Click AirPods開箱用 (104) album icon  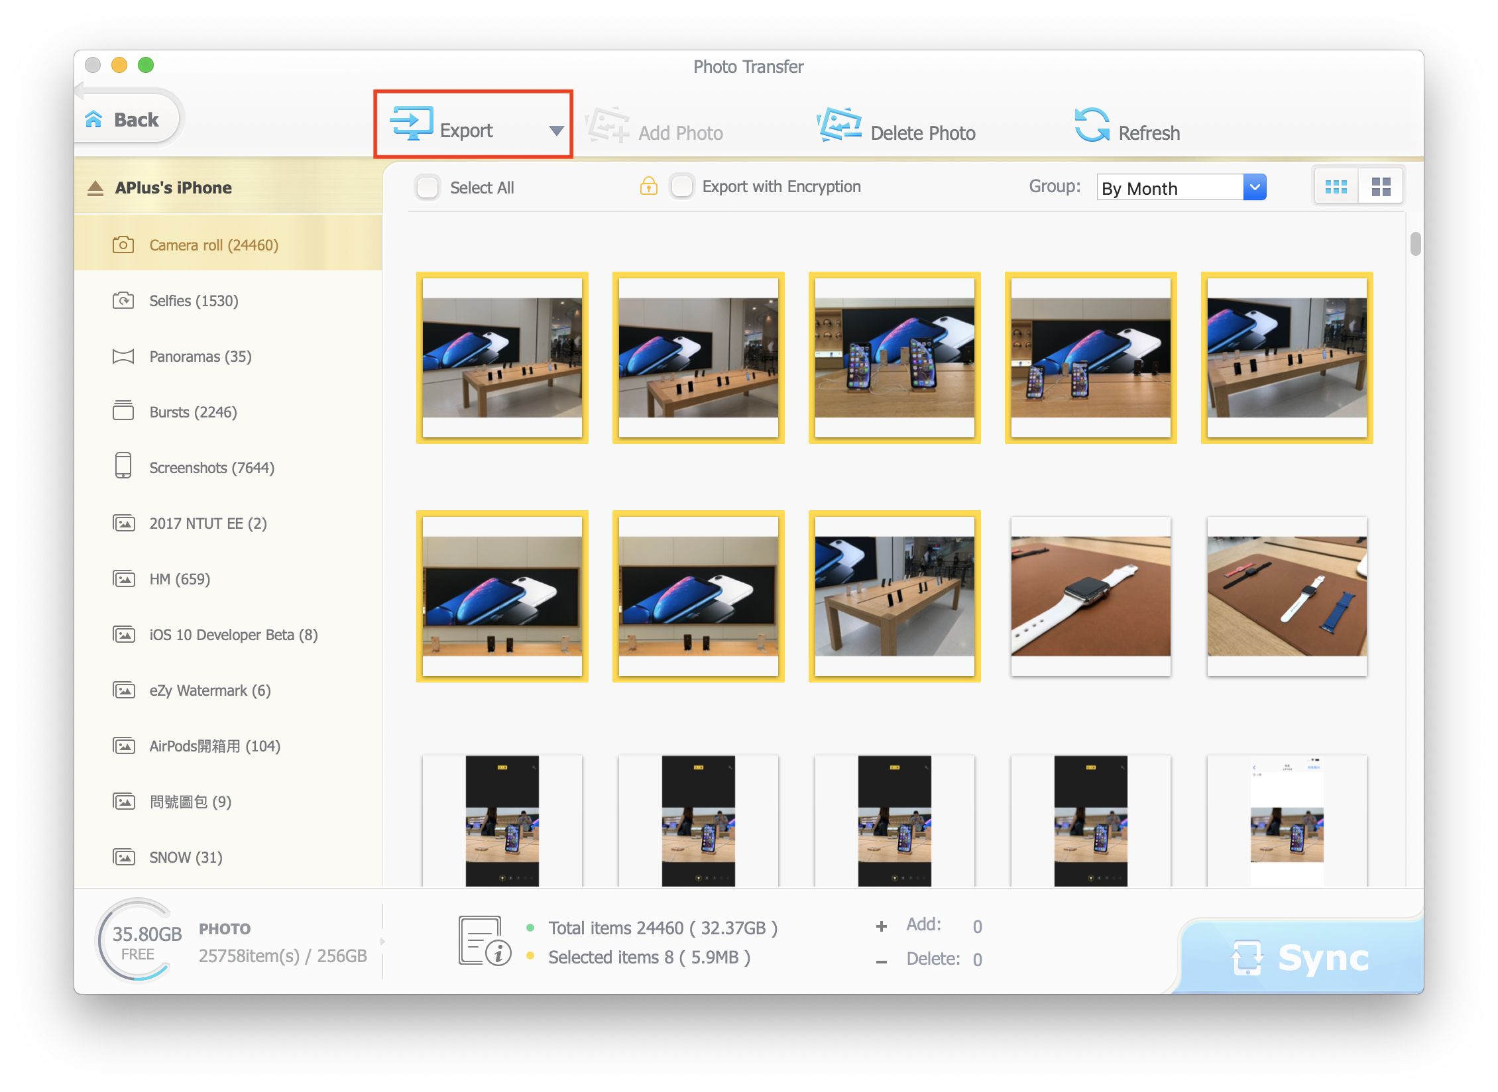(x=124, y=746)
